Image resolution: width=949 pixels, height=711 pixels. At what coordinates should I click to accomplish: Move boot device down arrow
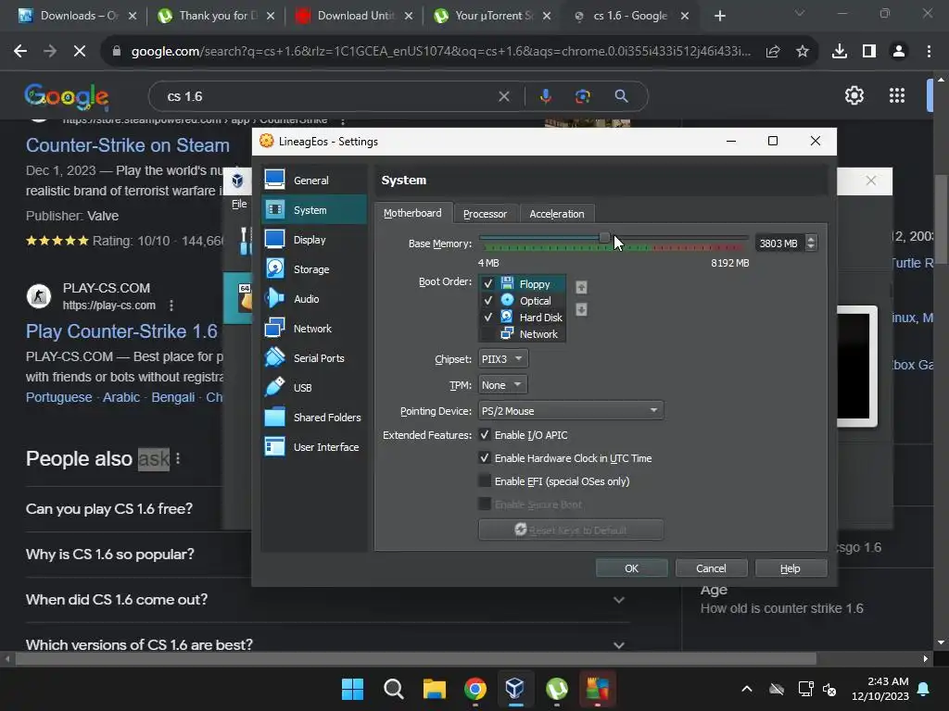click(581, 309)
